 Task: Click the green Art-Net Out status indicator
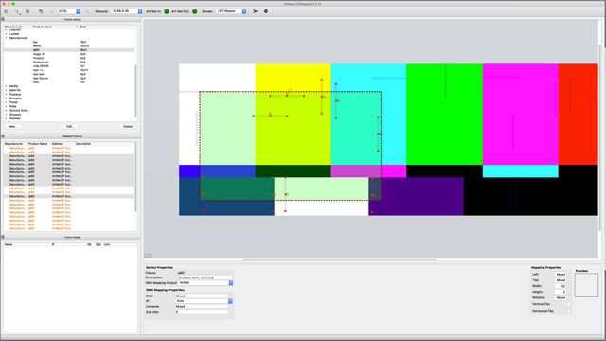195,11
